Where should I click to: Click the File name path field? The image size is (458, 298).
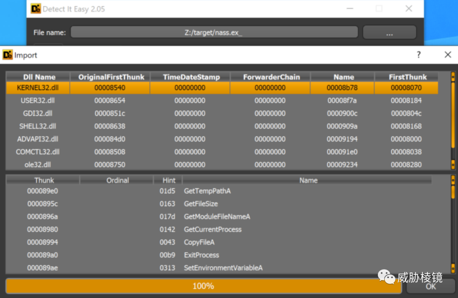pos(214,32)
